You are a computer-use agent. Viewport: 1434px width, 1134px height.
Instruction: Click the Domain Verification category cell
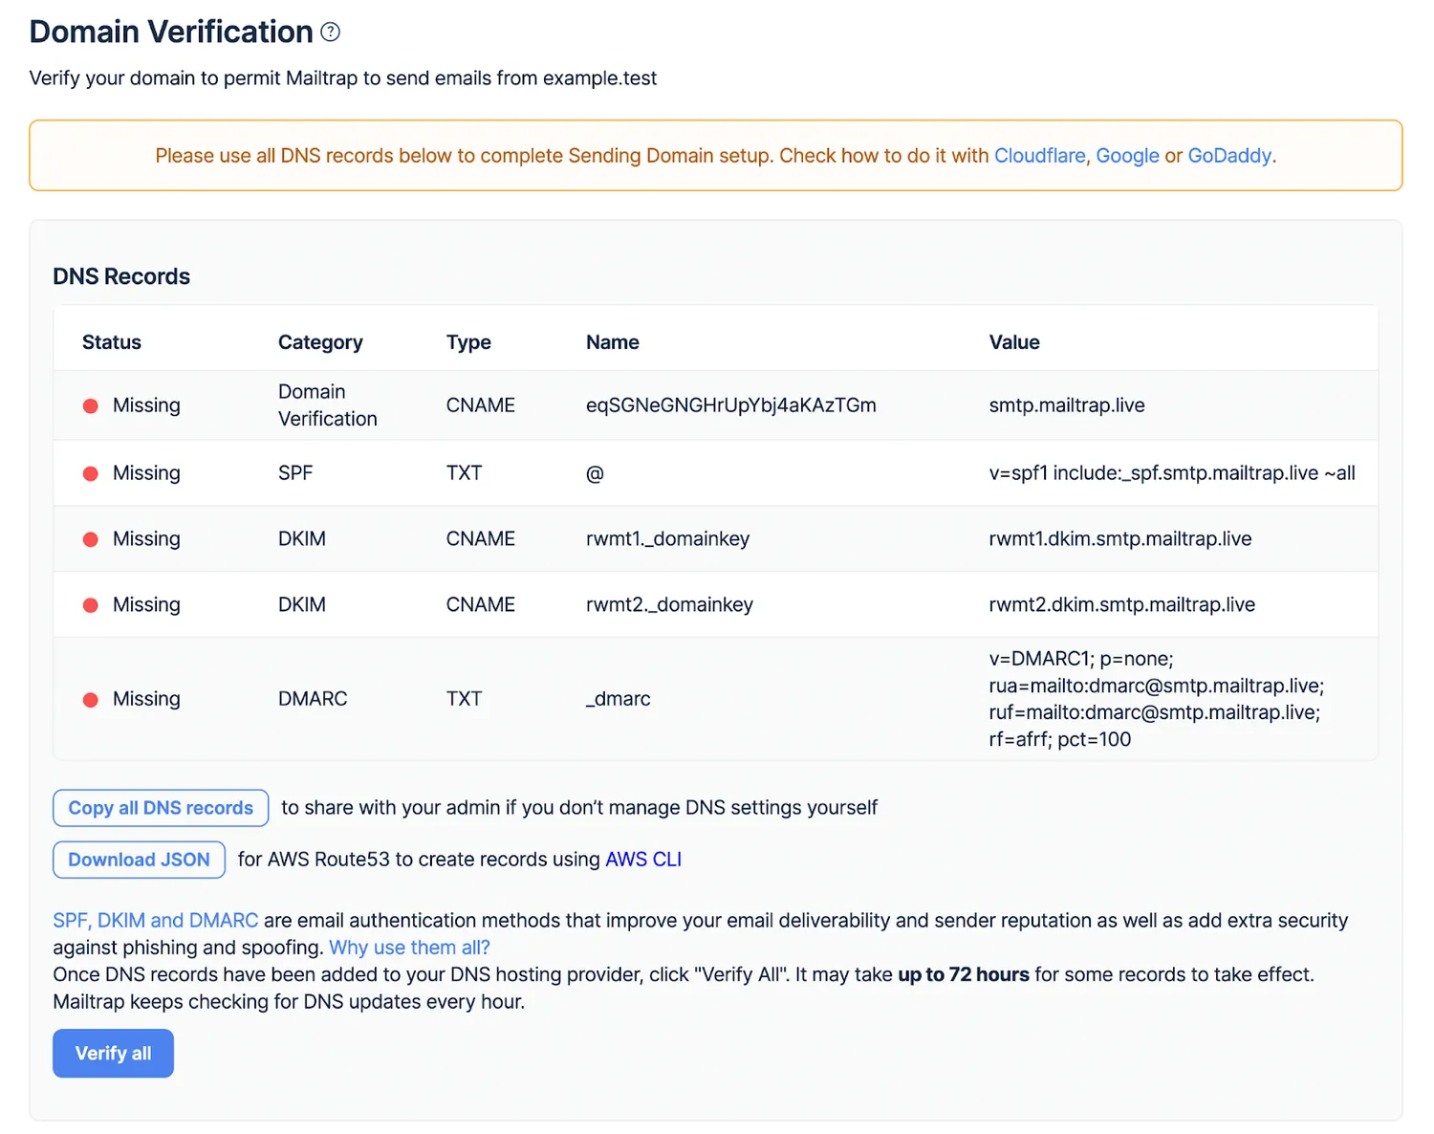pyautogui.click(x=328, y=405)
